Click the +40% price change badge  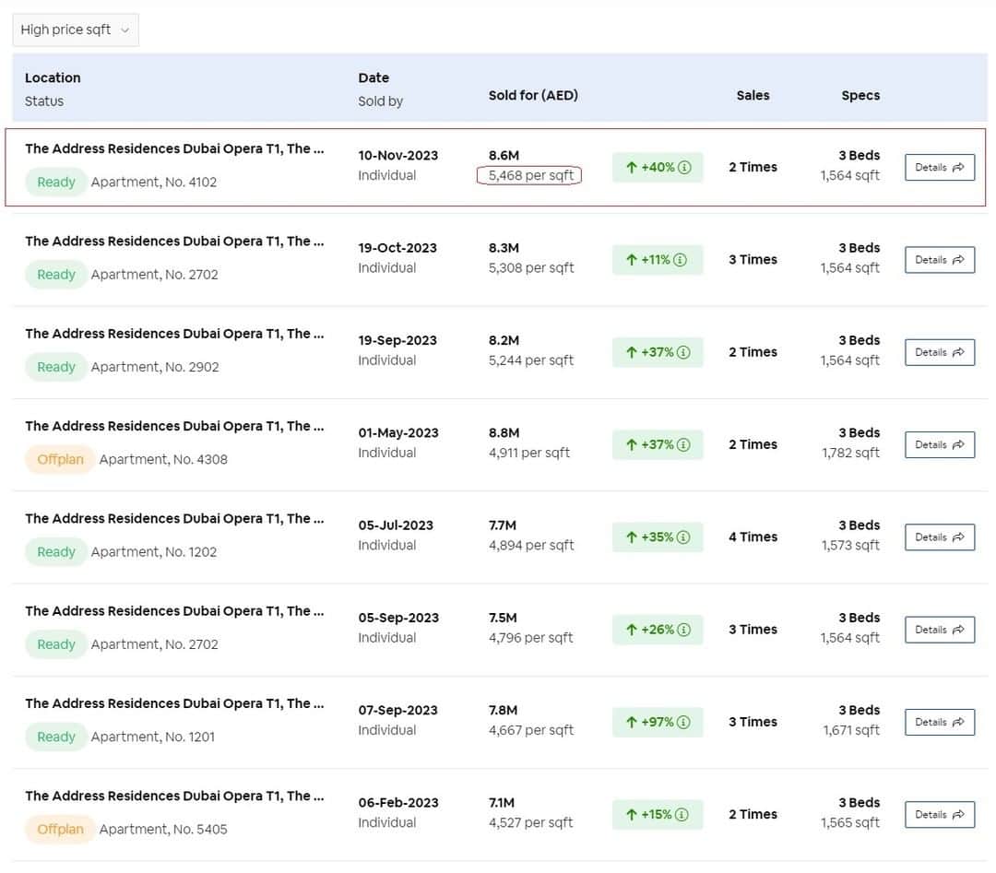pyautogui.click(x=658, y=168)
